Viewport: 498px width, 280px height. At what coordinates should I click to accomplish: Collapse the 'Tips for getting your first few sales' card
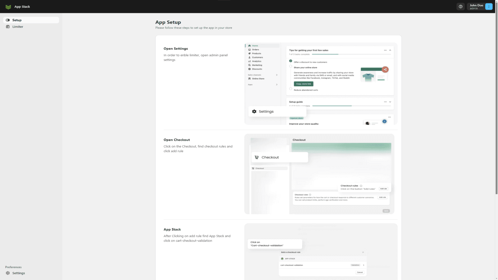tap(390, 50)
